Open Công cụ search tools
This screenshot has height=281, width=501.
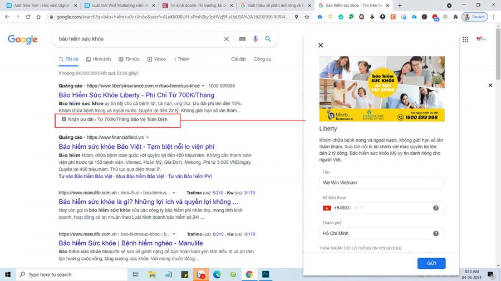point(262,59)
